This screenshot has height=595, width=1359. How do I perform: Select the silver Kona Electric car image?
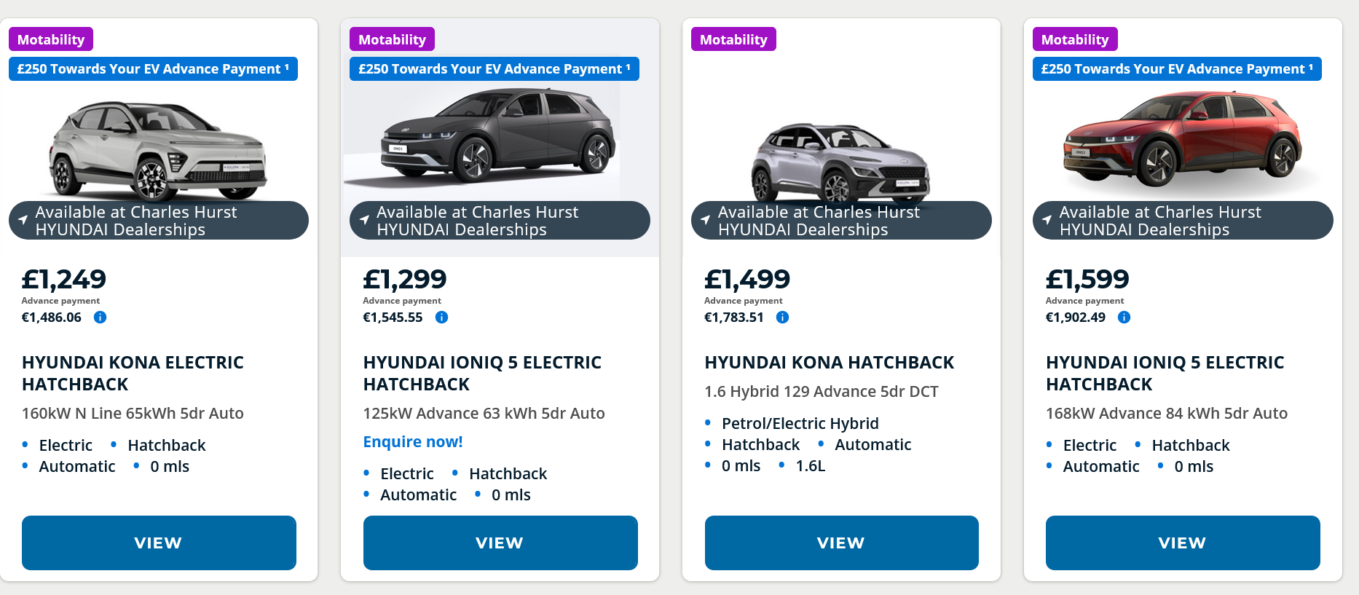(158, 151)
